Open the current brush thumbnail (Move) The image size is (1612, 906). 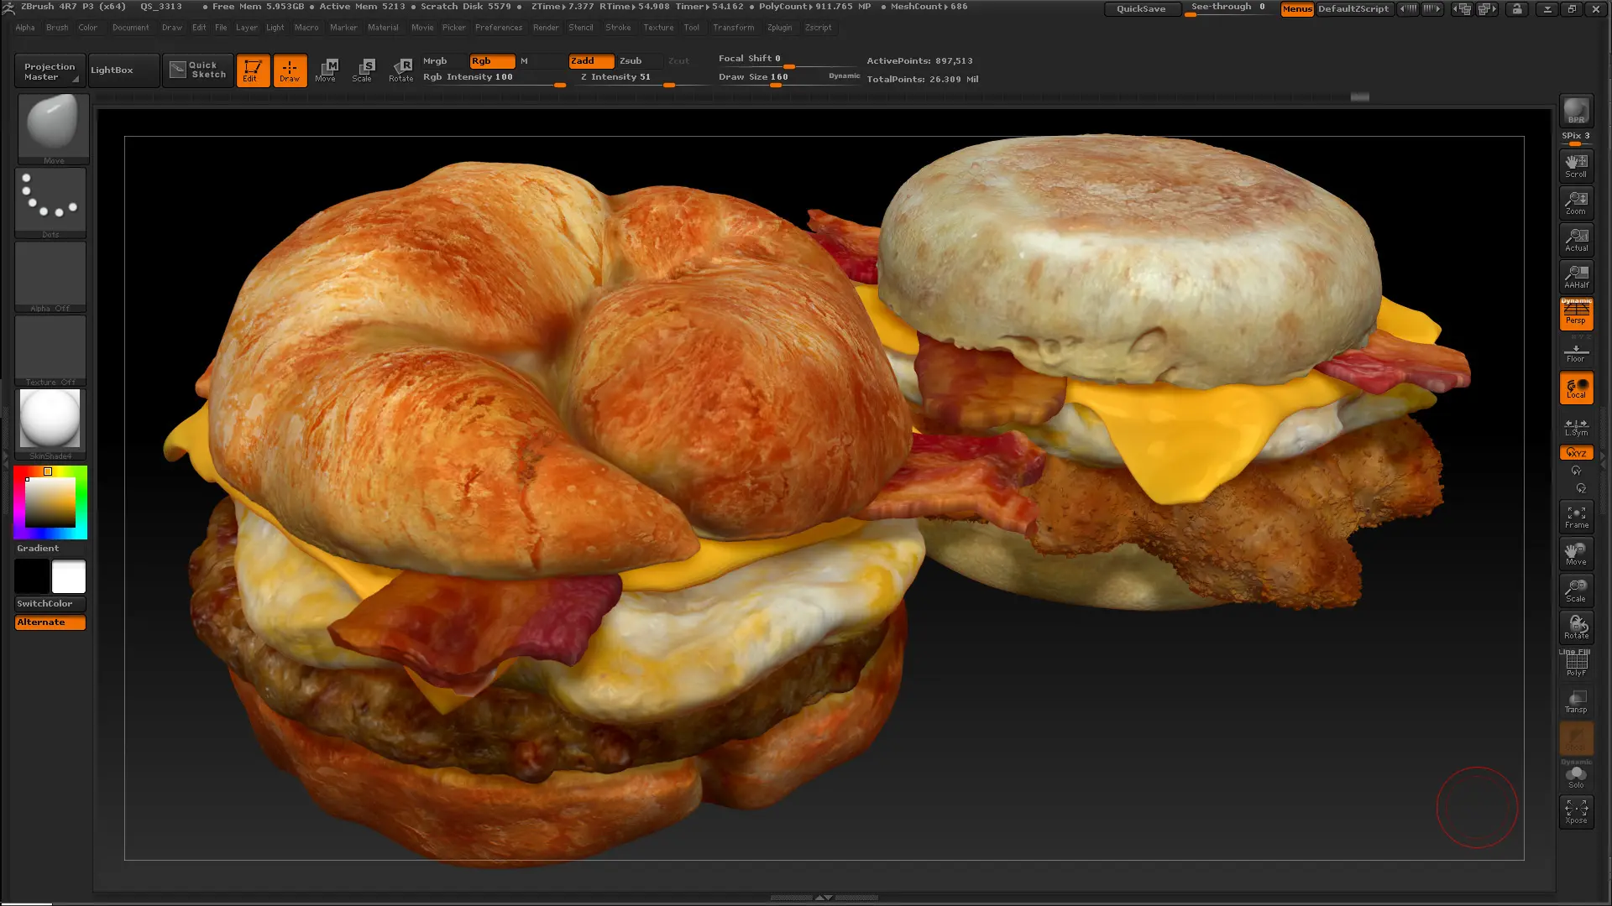coord(52,128)
